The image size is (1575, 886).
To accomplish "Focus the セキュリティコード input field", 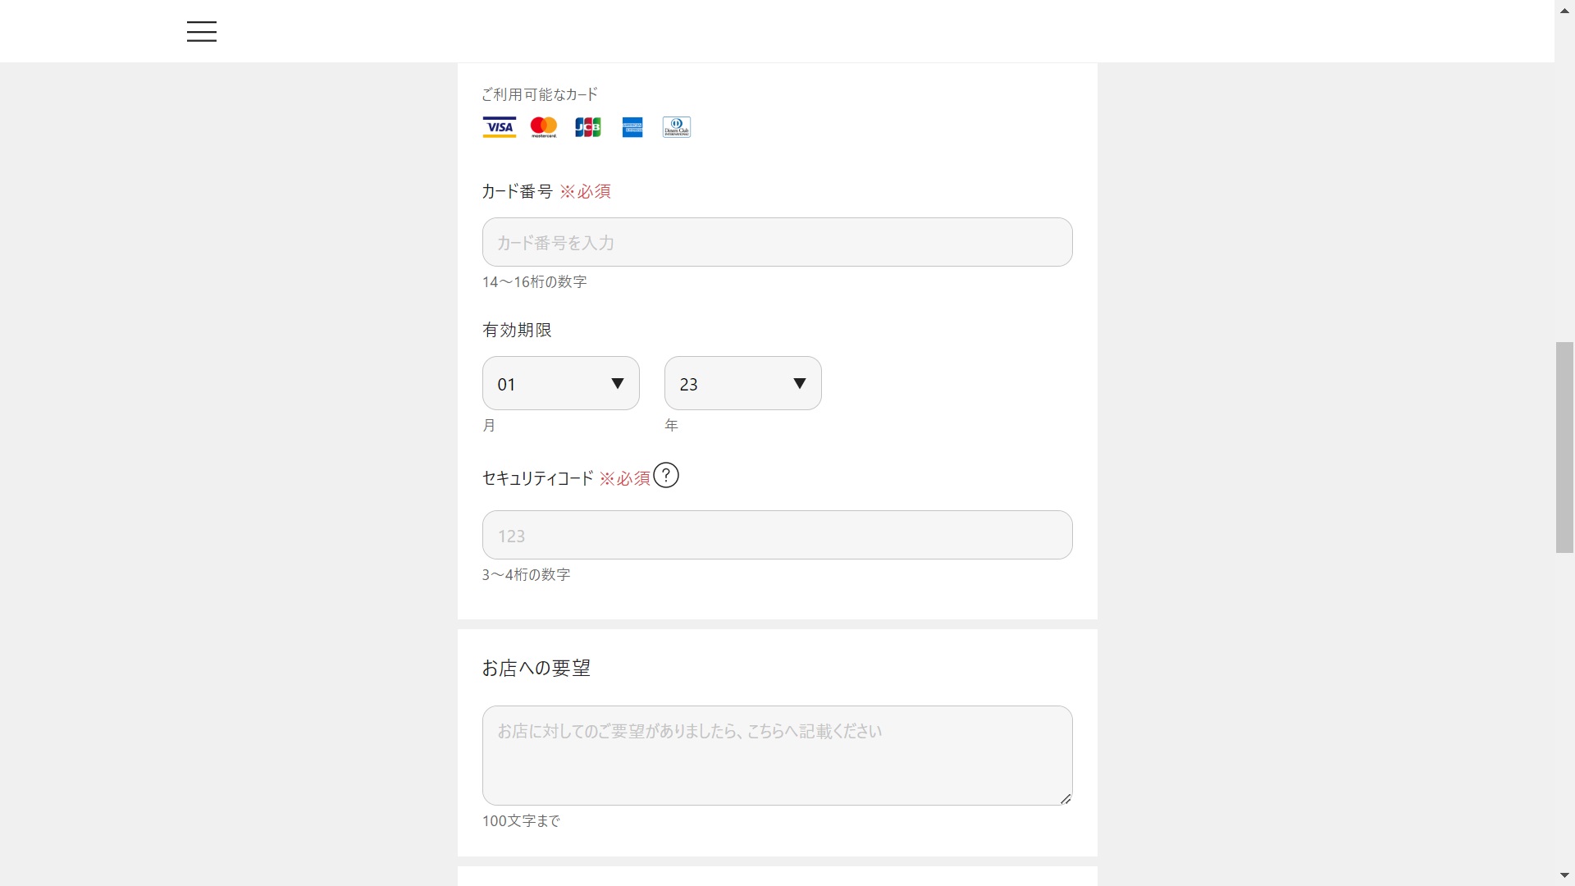I will [x=778, y=535].
